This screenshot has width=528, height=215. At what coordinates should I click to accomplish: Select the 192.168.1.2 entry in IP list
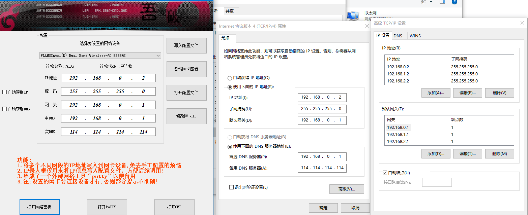pyautogui.click(x=398, y=74)
